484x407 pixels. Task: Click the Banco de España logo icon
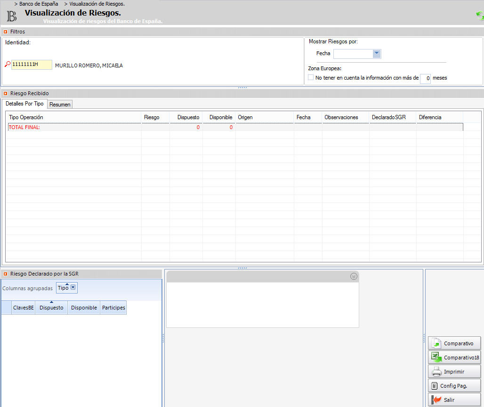(11, 16)
